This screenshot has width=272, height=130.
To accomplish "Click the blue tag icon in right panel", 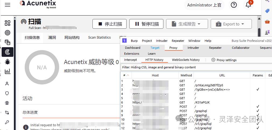I will [x=267, y=11].
